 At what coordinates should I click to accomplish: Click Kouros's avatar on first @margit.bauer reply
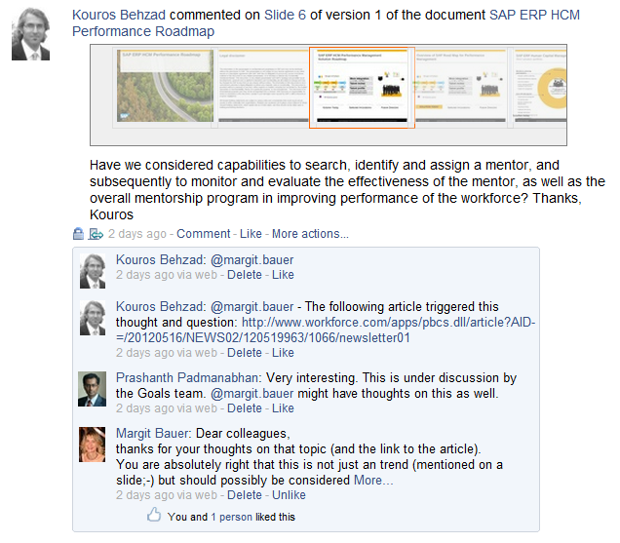(x=93, y=271)
